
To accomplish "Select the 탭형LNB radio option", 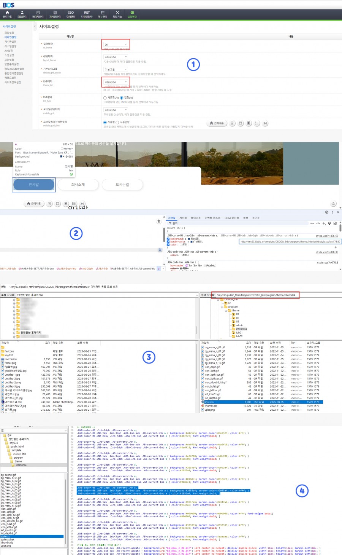I will (x=122, y=98).
